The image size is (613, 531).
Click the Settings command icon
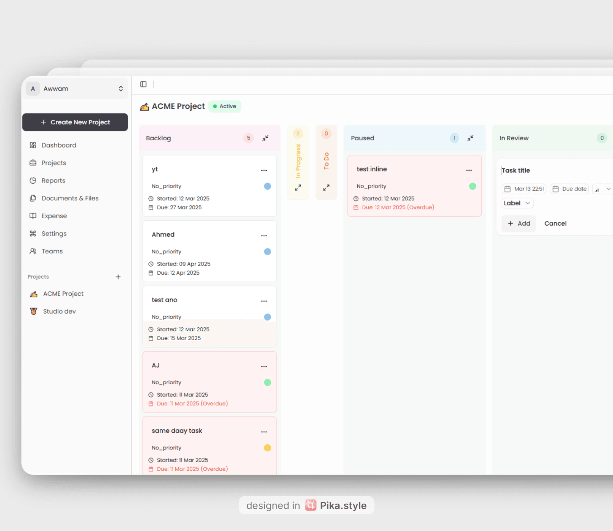(x=33, y=234)
